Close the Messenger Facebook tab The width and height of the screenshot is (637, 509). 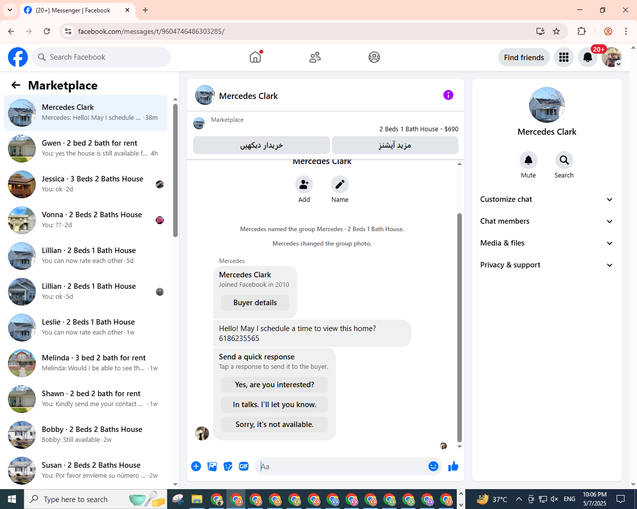[127, 10]
